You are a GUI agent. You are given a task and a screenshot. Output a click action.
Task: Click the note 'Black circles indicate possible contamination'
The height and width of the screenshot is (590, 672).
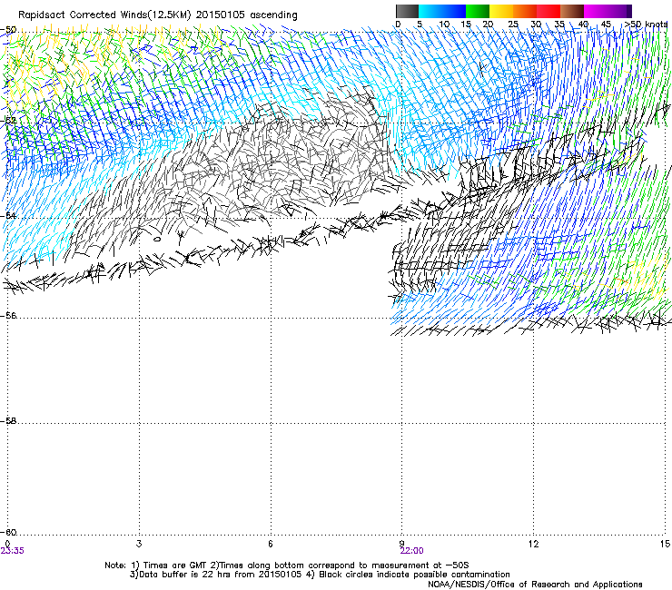pyautogui.click(x=414, y=575)
